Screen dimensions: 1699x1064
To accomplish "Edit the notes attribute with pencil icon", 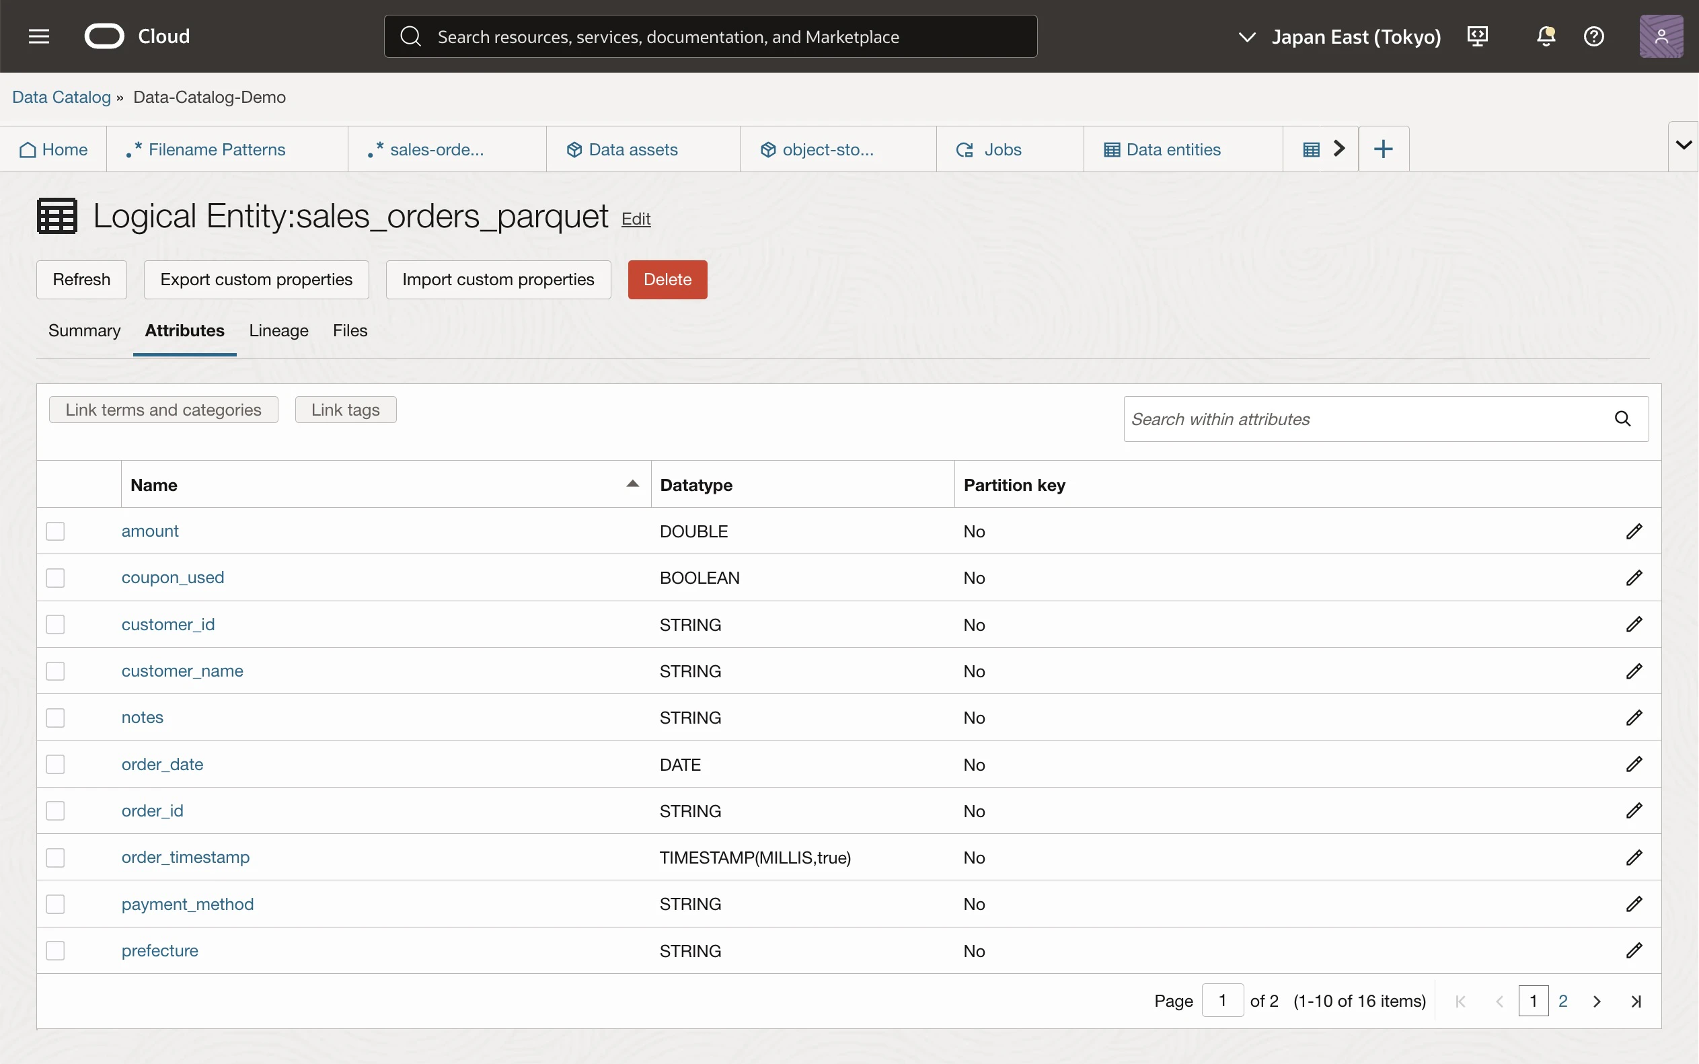I will point(1634,717).
